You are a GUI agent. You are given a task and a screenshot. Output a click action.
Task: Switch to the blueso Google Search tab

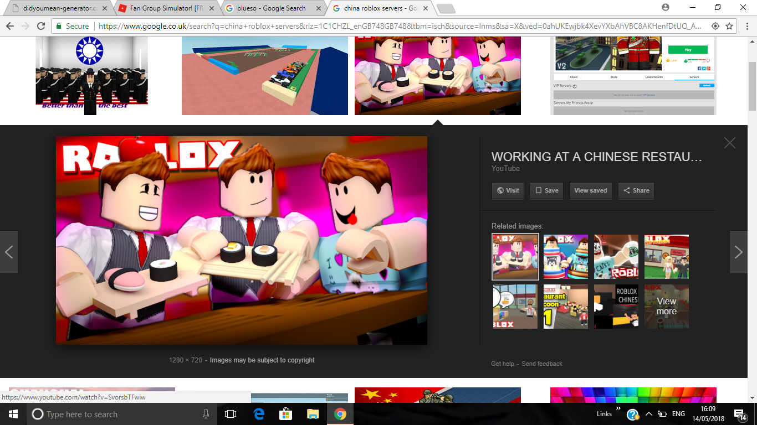pyautogui.click(x=273, y=8)
